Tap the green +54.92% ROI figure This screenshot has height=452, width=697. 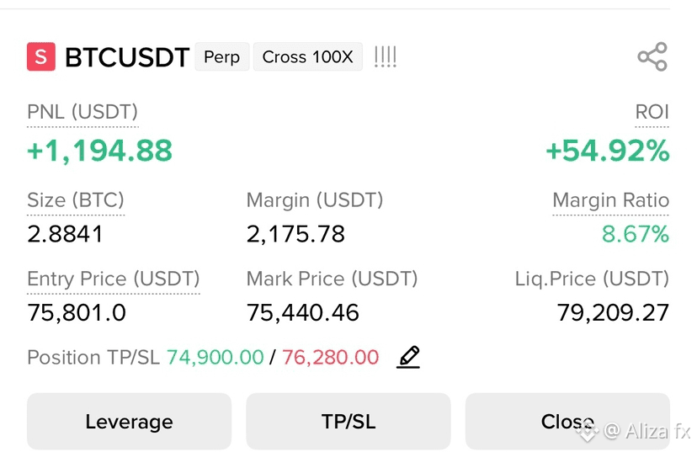pyautogui.click(x=608, y=151)
